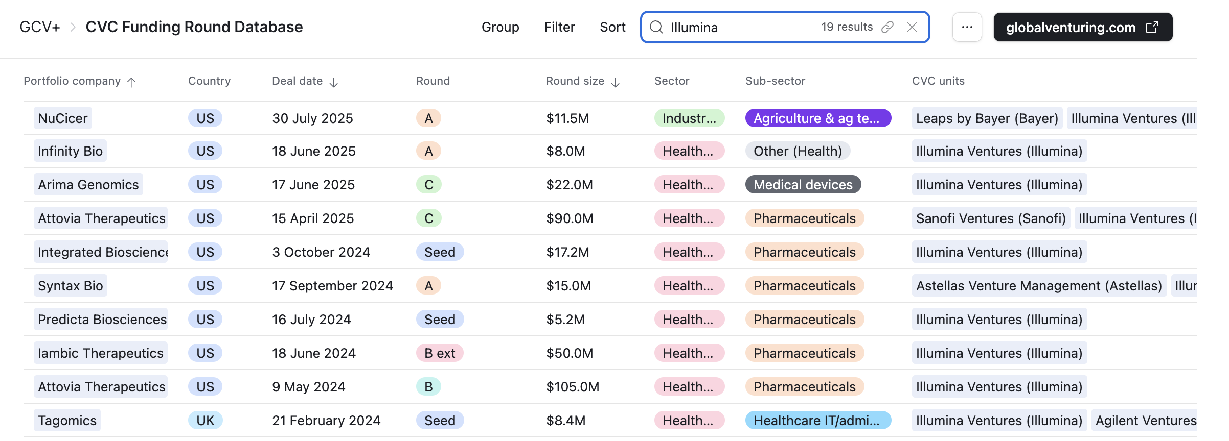Open the Sort menu
This screenshot has height=441, width=1229.
[612, 27]
